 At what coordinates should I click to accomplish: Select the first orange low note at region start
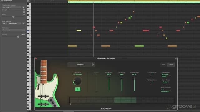(72, 46)
